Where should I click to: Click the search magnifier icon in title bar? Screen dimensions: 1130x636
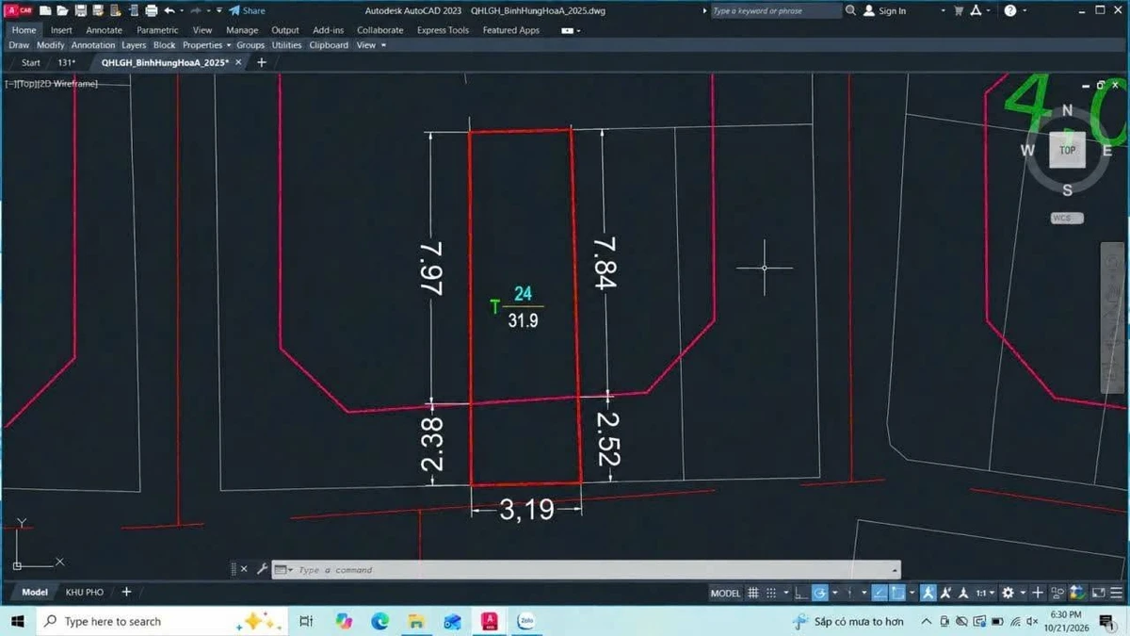click(851, 10)
